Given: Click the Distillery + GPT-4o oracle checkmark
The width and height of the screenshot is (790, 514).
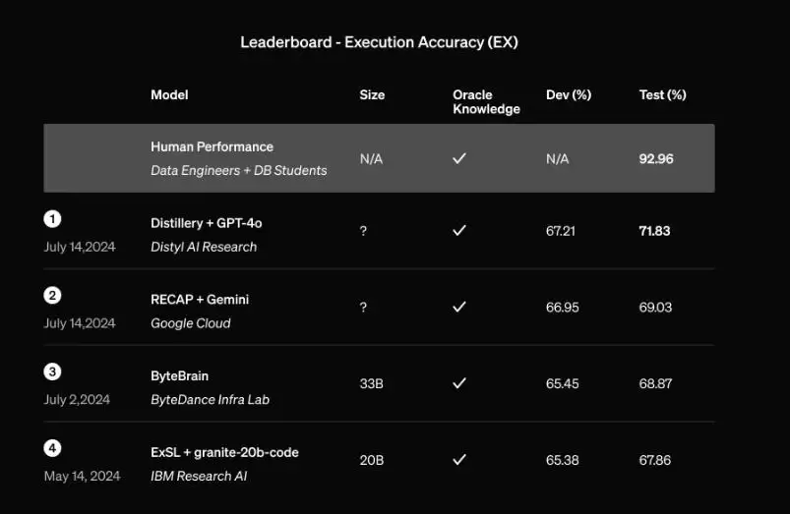Looking at the screenshot, I should point(459,231).
